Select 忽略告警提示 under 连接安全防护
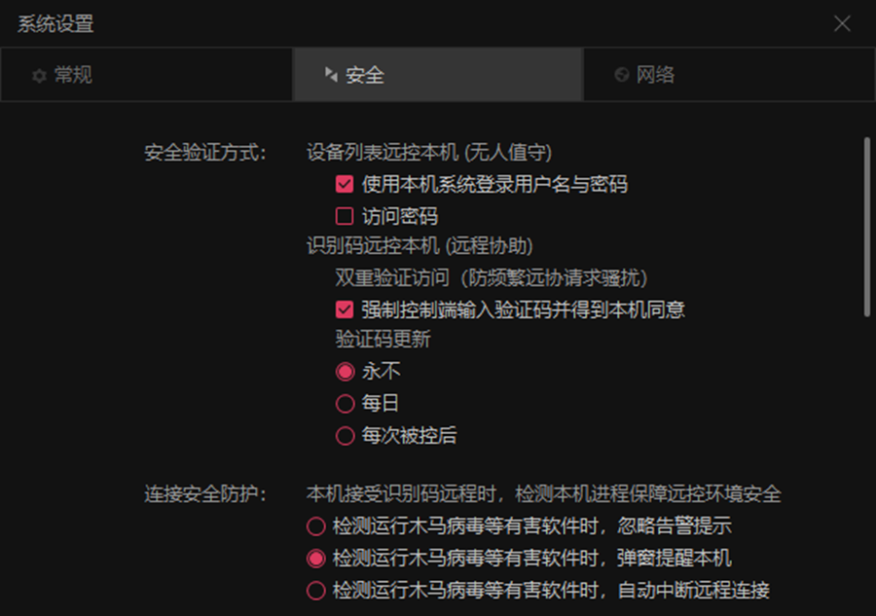 (x=313, y=525)
